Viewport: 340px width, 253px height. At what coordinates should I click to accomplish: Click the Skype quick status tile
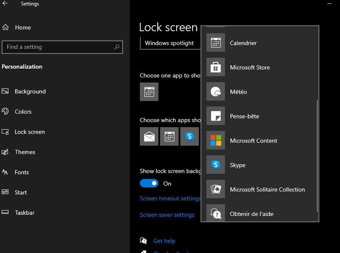(x=190, y=136)
